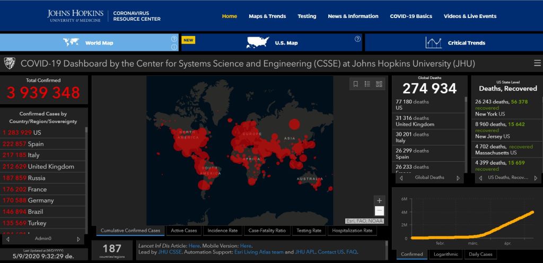
Task: Show the Confirmed chart tab
Action: coord(411,255)
